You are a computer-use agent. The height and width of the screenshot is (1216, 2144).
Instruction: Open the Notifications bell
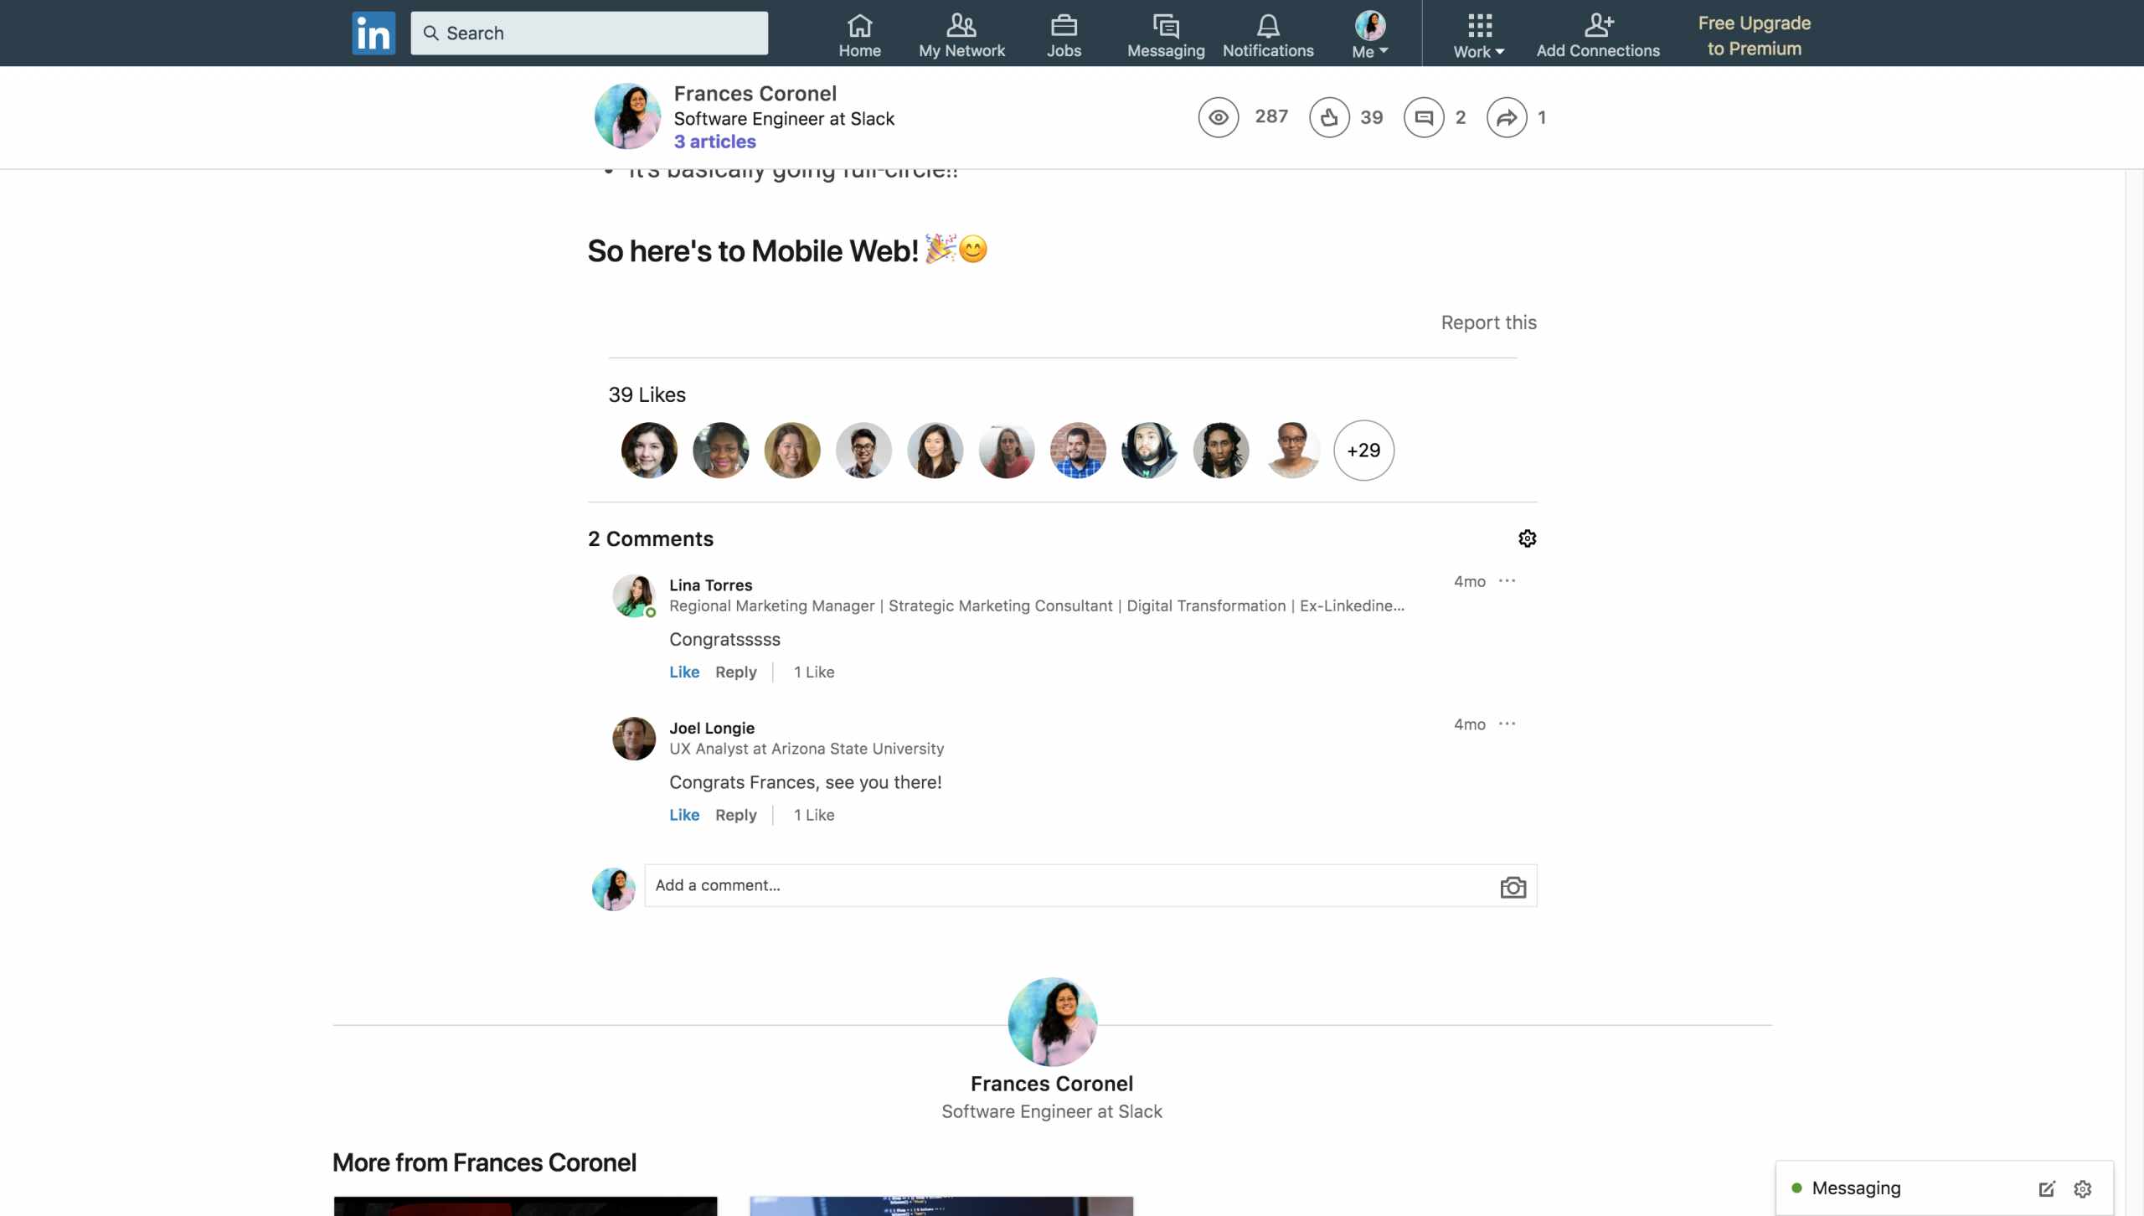(1268, 35)
